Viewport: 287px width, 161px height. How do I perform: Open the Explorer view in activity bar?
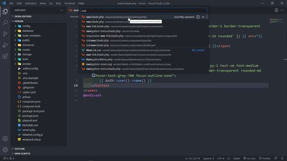(5, 12)
